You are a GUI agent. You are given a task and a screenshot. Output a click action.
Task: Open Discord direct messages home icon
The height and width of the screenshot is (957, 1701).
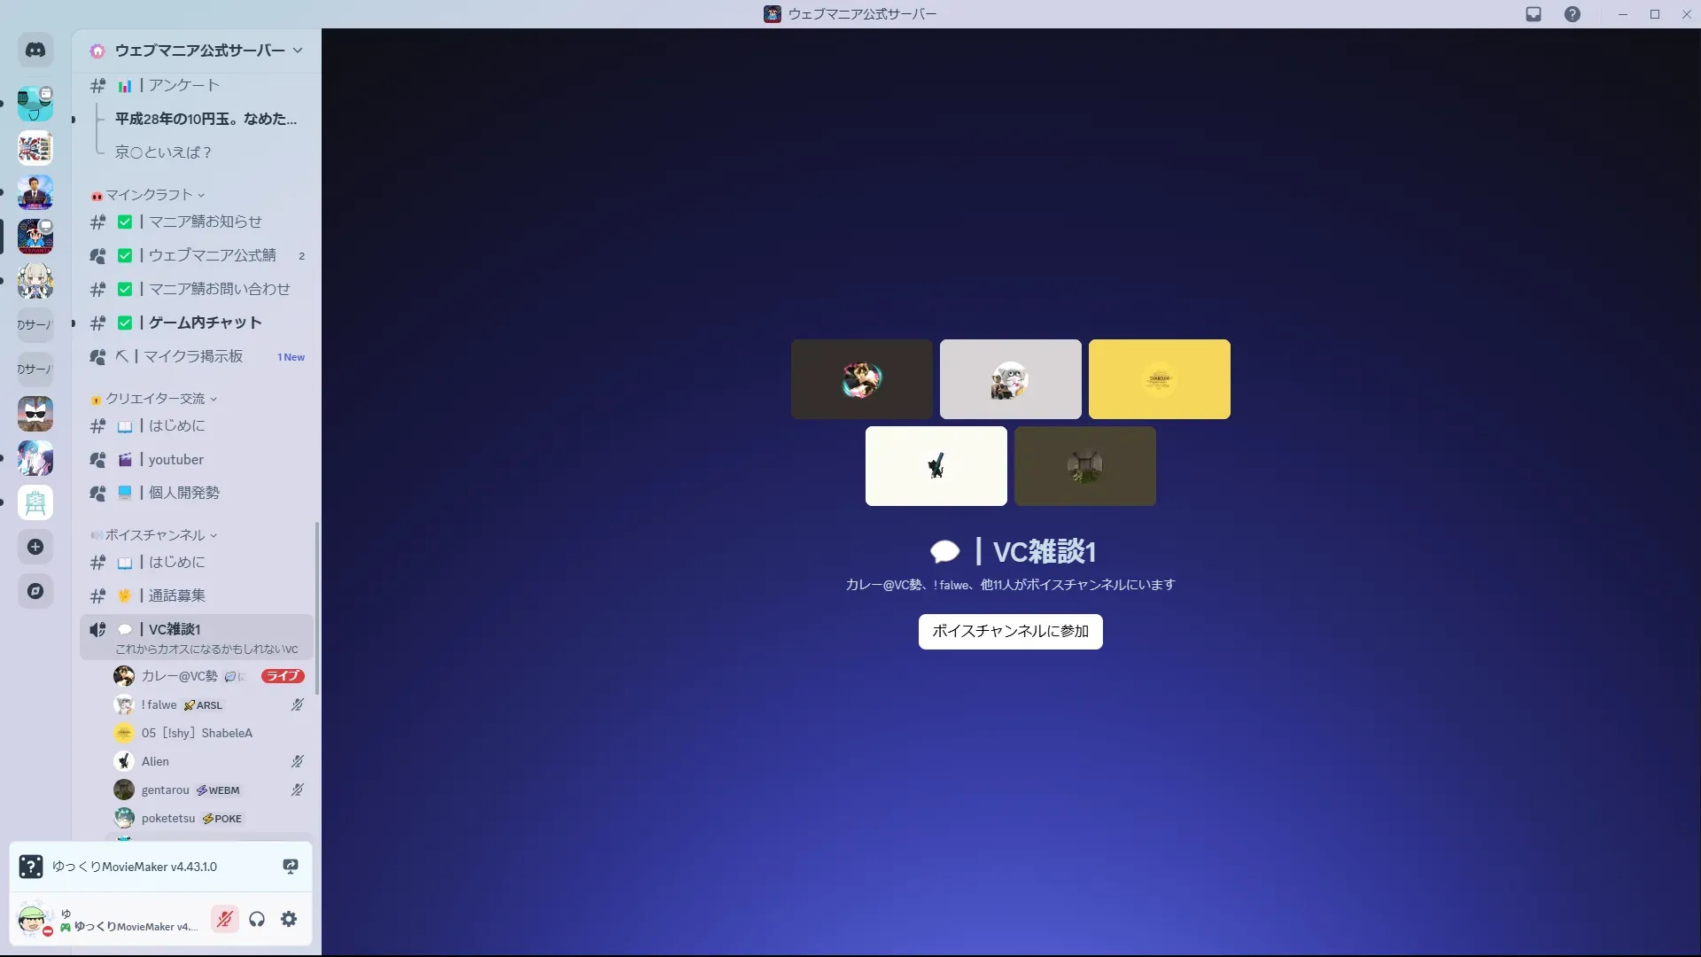(35, 51)
